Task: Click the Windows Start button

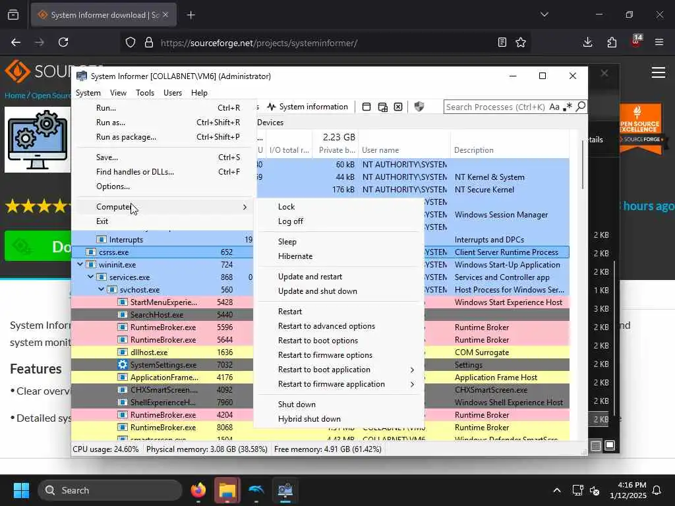Action: click(21, 490)
